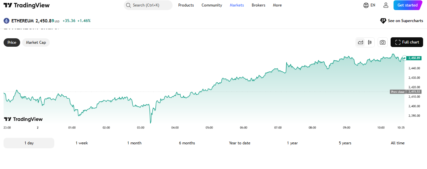
Task: Open Full chart view
Action: (x=407, y=42)
